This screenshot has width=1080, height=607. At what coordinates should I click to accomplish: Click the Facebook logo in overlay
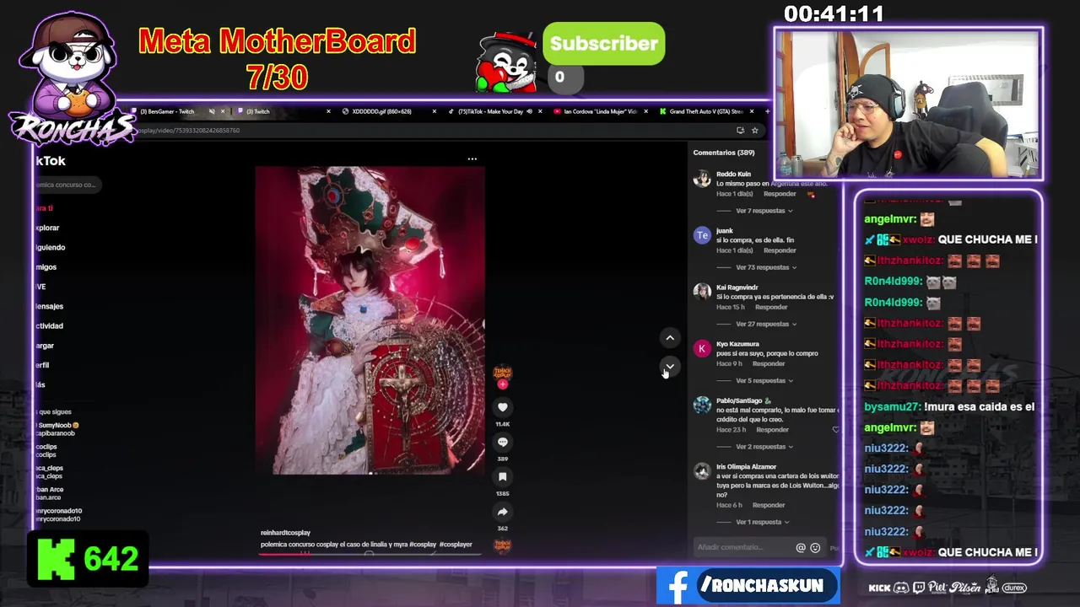tap(677, 587)
